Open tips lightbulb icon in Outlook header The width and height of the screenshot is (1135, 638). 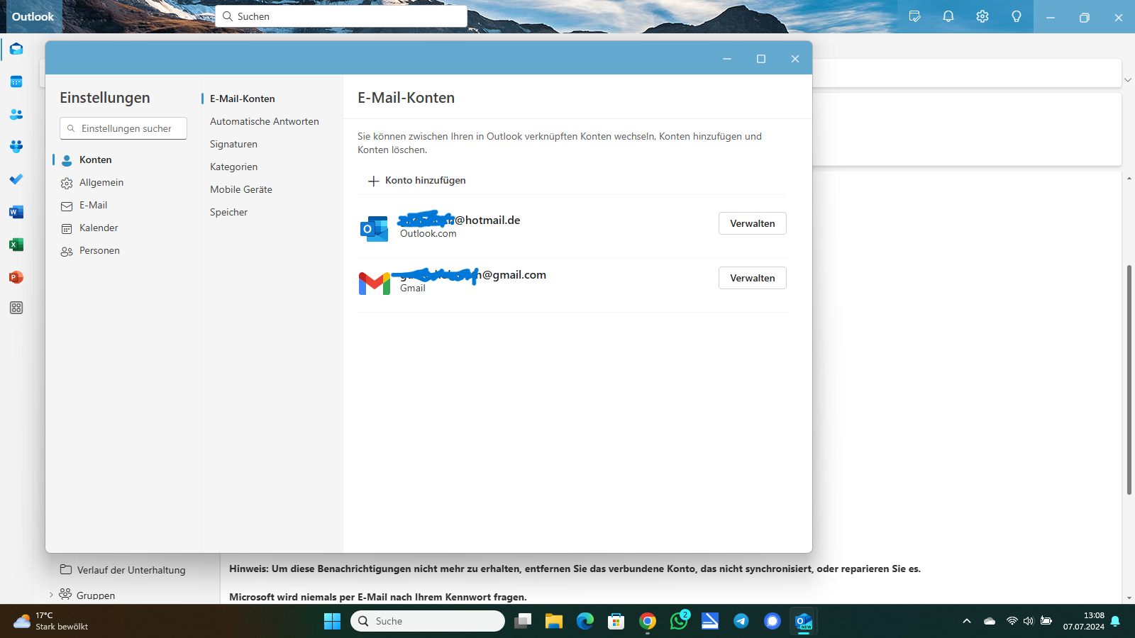[x=1017, y=16]
